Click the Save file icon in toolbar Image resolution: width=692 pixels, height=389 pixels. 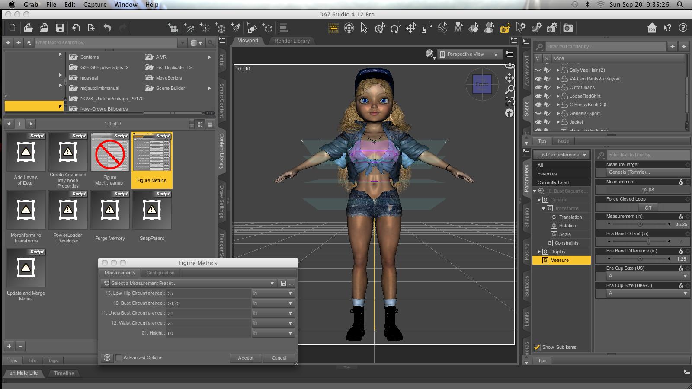click(x=60, y=28)
